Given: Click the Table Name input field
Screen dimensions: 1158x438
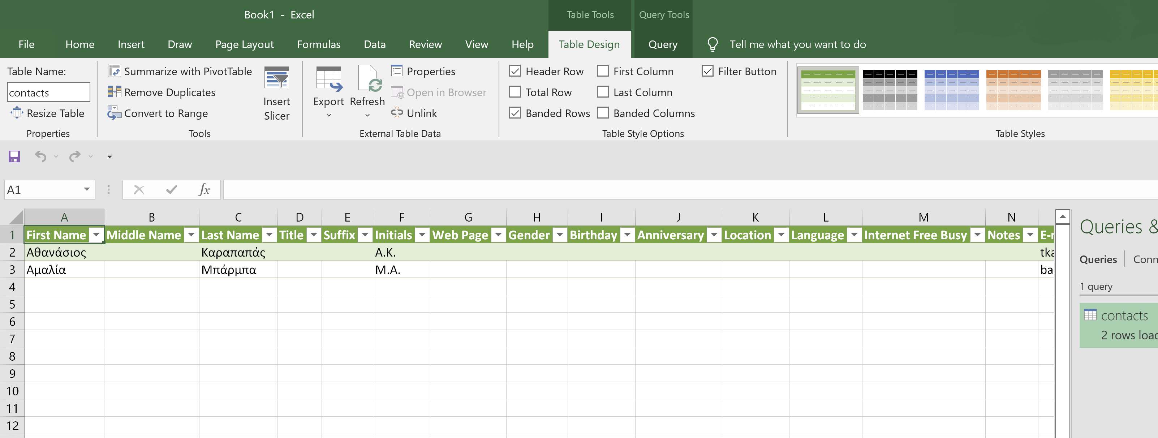Looking at the screenshot, I should [x=48, y=92].
